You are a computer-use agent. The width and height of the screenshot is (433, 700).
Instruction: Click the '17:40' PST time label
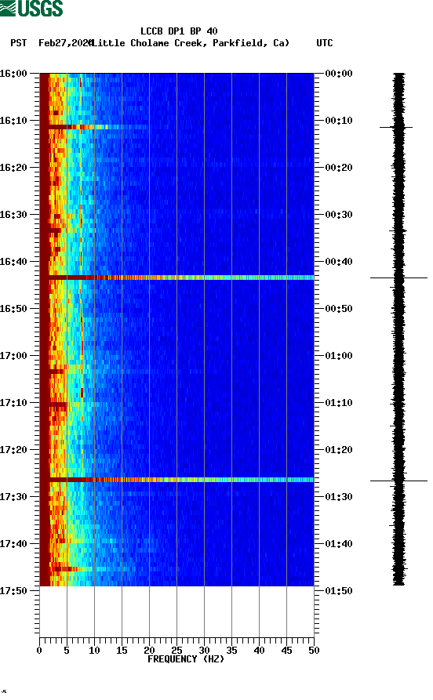pyautogui.click(x=13, y=544)
